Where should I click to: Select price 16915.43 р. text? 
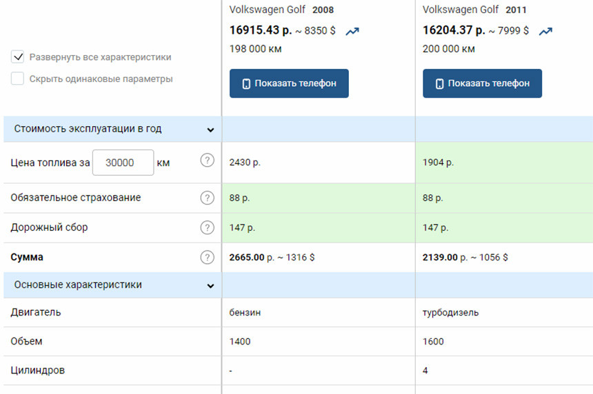coord(260,30)
